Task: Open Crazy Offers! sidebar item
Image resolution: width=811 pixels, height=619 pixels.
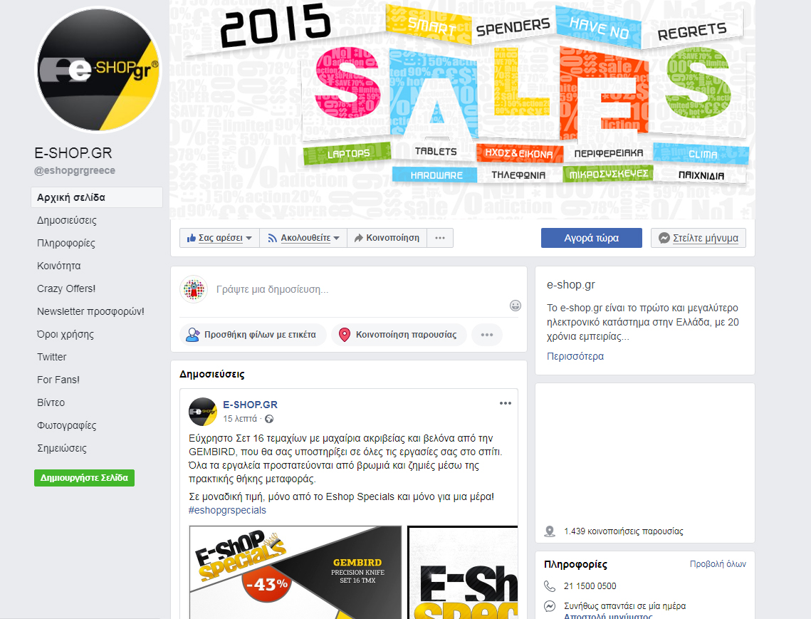Action: pos(66,288)
